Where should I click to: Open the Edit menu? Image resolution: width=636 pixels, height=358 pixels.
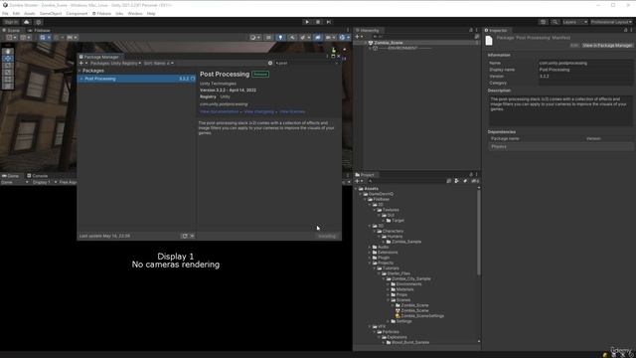[16, 13]
